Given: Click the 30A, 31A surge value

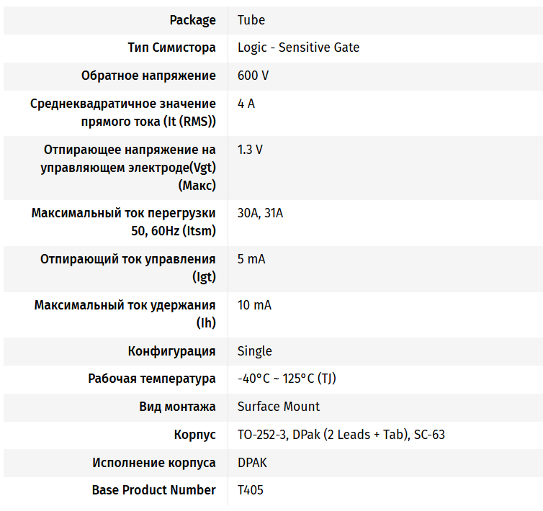Looking at the screenshot, I should click(x=260, y=213).
